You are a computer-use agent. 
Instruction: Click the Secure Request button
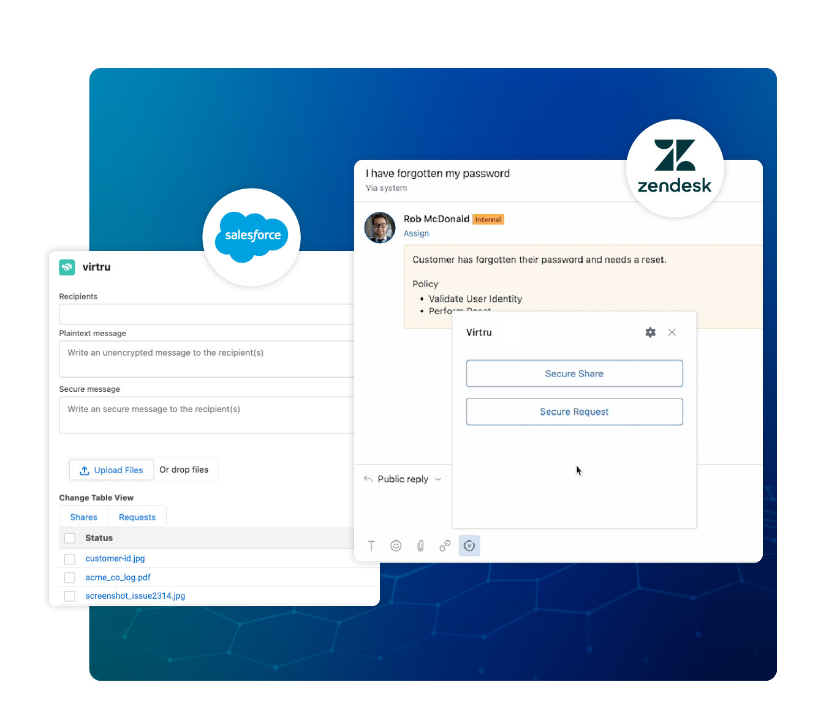574,411
